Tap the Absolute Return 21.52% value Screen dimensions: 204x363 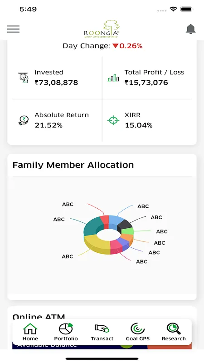coord(49,126)
